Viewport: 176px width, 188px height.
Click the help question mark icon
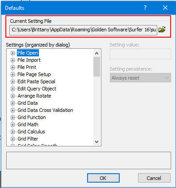click(x=145, y=8)
